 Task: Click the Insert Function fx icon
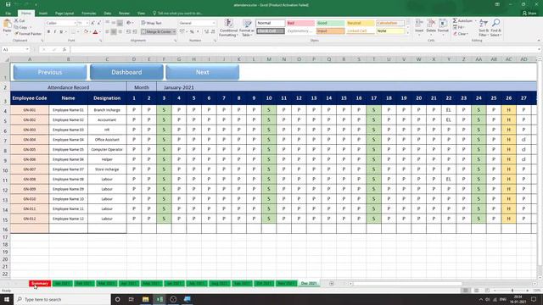pos(64,49)
